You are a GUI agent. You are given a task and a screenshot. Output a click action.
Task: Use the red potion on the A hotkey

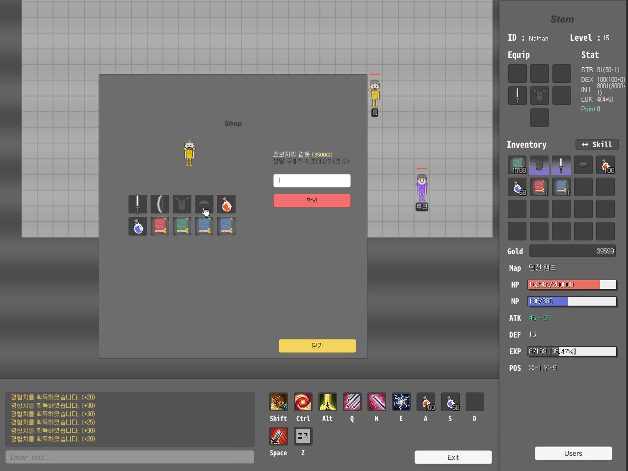(x=425, y=402)
